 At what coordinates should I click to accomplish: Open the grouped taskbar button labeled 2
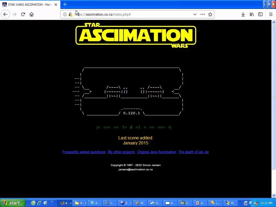125,203
